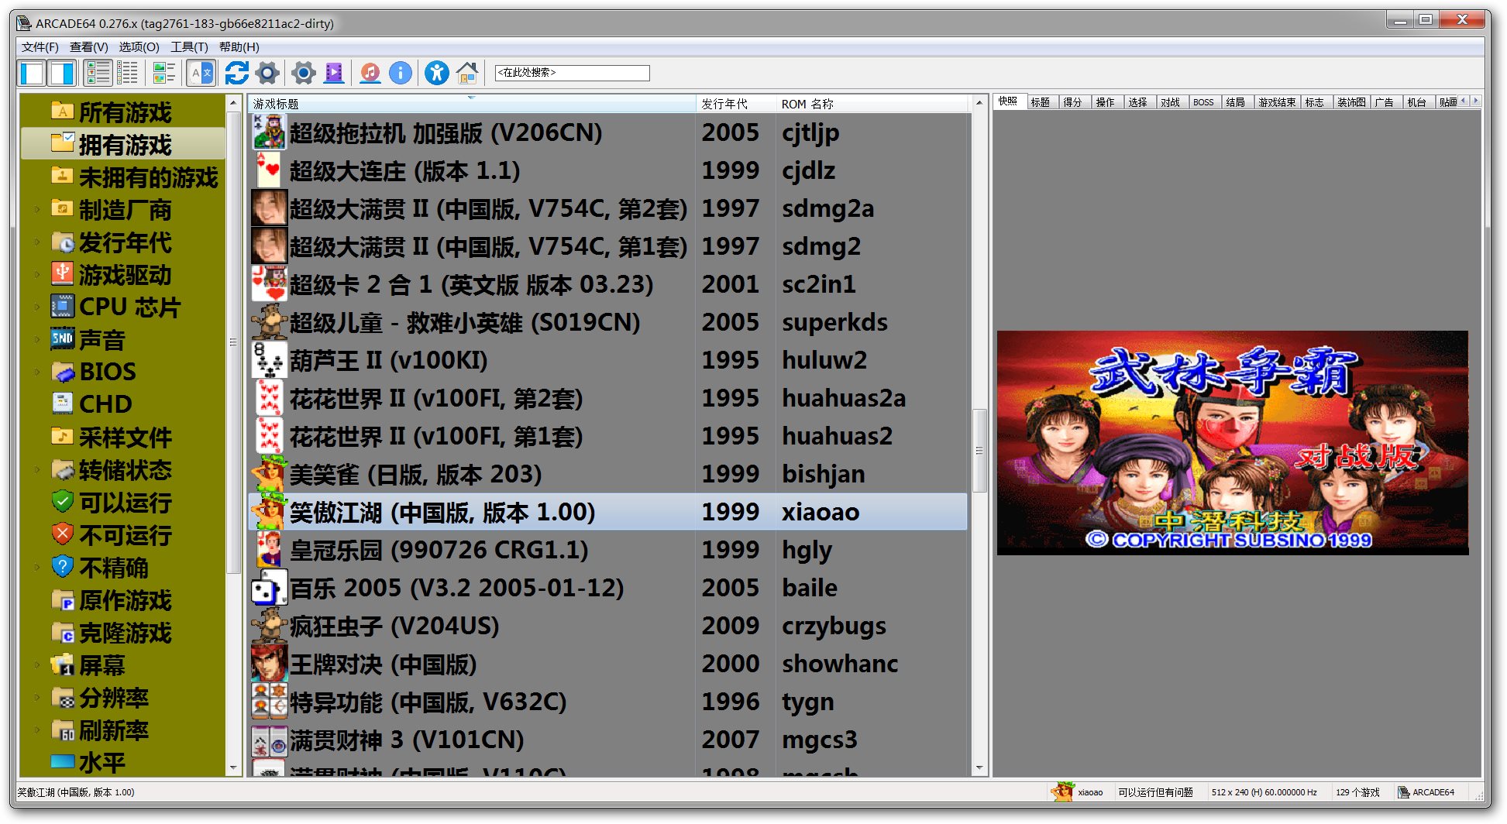Viewport: 1507px width, 824px height.
Task: Click the blue refresh arrows icon
Action: click(236, 74)
